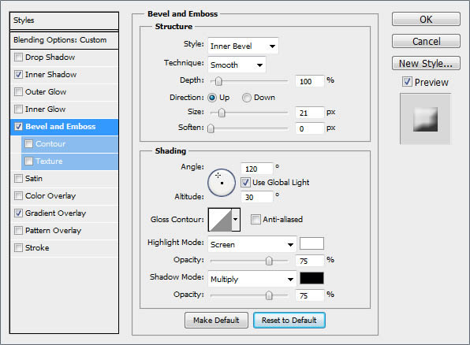Click the white highlight color swatch

tap(311, 243)
